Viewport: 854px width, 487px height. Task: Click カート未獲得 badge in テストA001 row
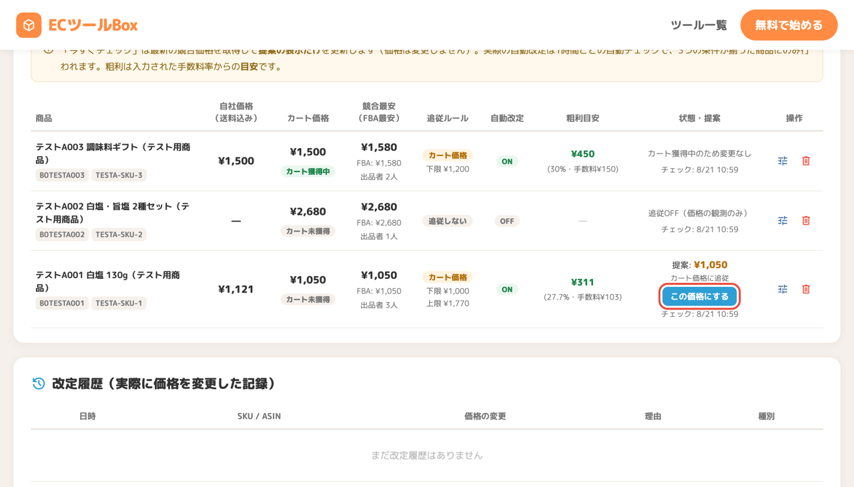pyautogui.click(x=308, y=300)
